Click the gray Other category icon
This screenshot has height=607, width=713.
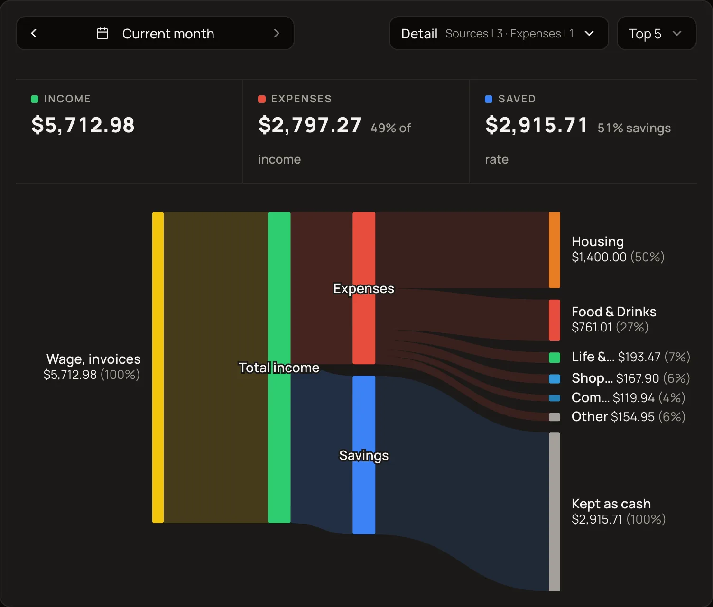coord(555,417)
